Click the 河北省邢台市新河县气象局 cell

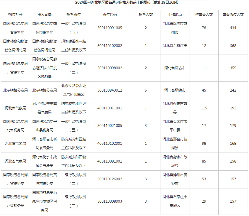click(45, 143)
